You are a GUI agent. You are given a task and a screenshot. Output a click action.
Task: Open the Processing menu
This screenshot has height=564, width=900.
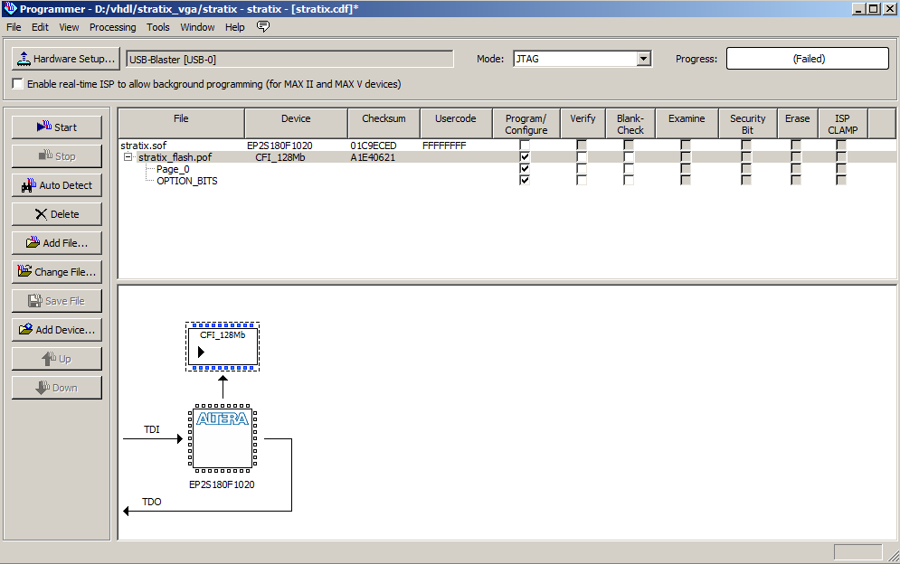pyautogui.click(x=112, y=27)
